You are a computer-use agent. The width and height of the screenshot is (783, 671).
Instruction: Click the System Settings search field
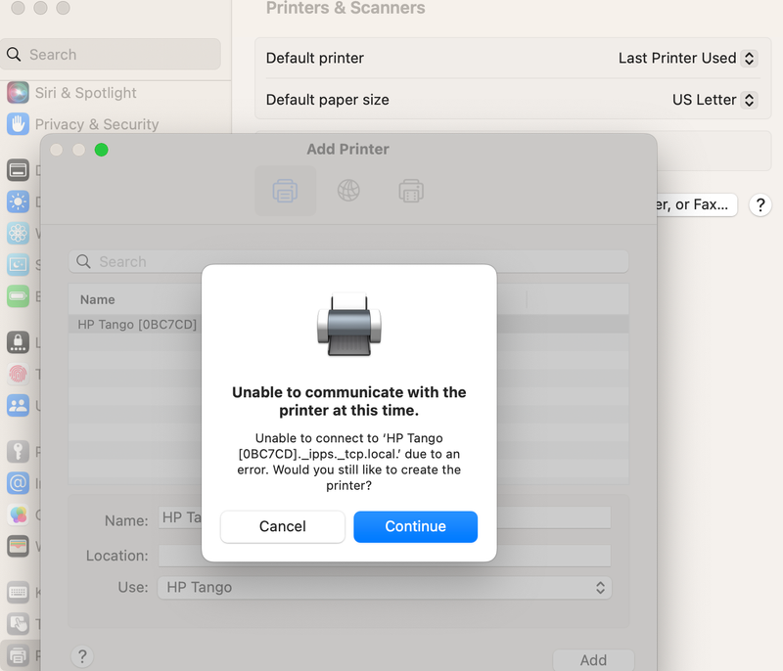[x=111, y=55]
